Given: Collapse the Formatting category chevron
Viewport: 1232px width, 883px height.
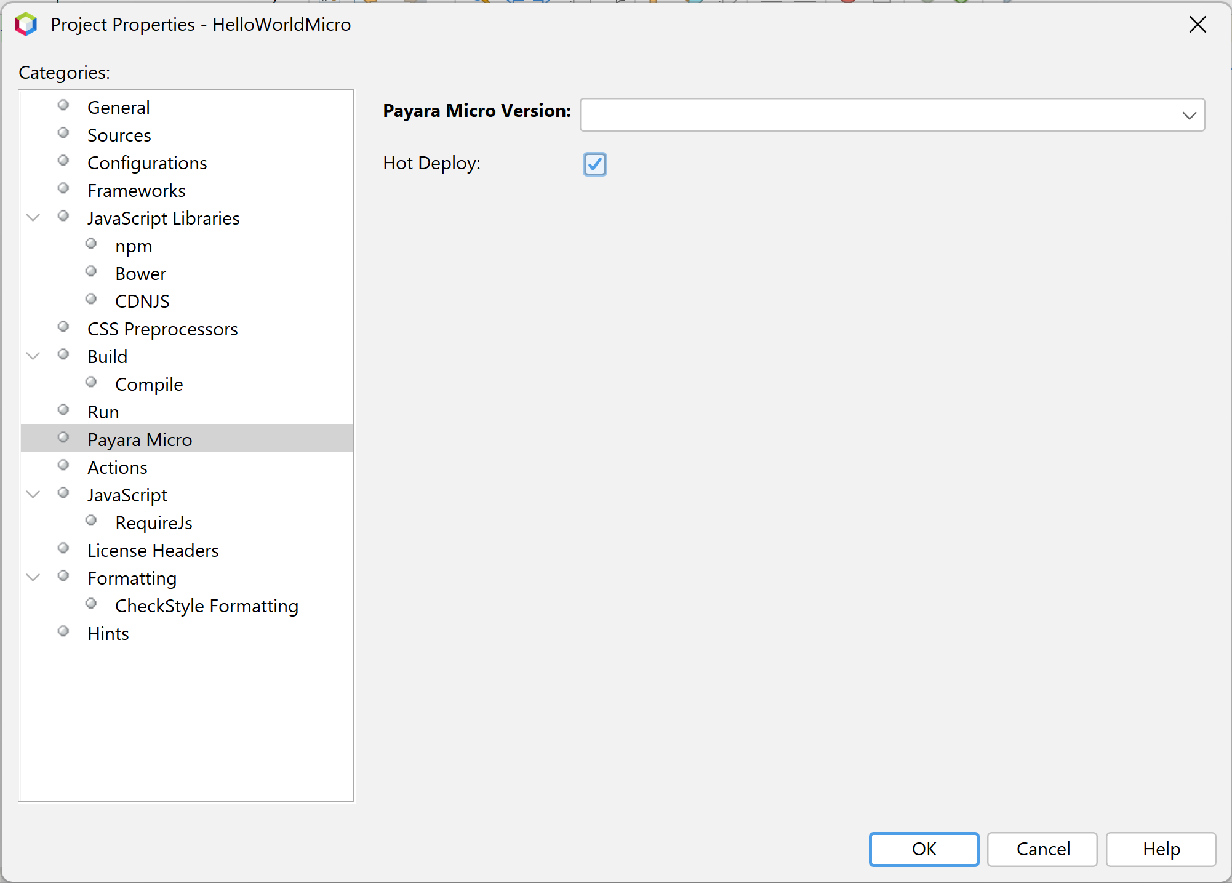Looking at the screenshot, I should 34,577.
